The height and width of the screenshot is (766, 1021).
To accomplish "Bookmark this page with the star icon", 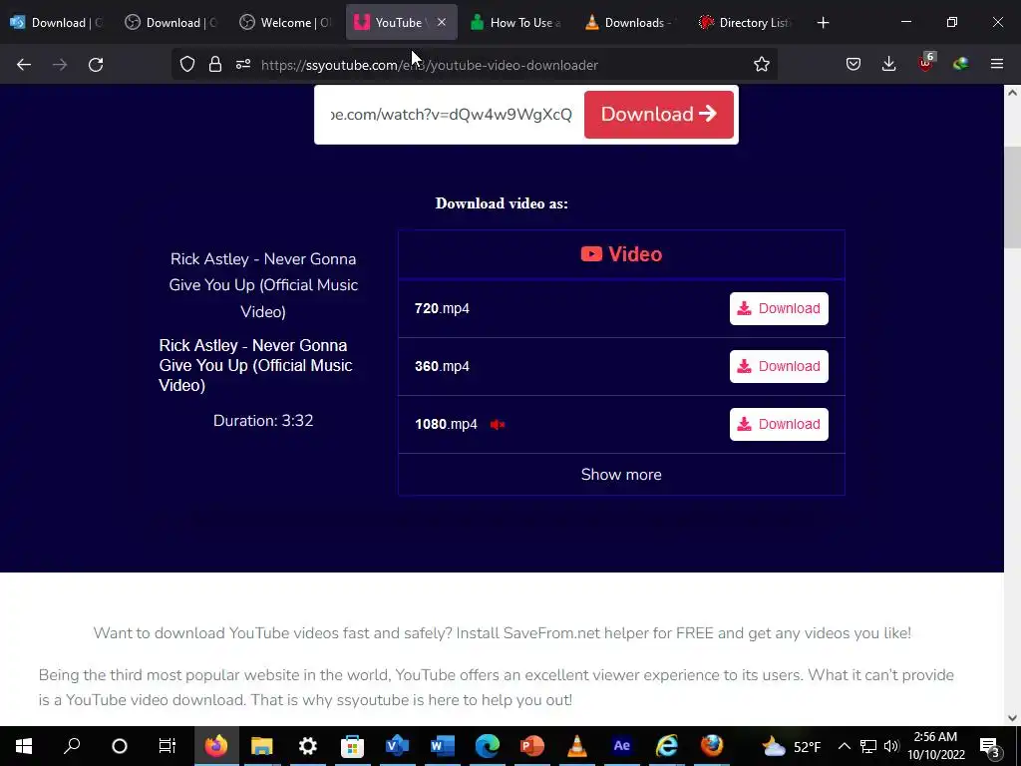I will pos(761,65).
